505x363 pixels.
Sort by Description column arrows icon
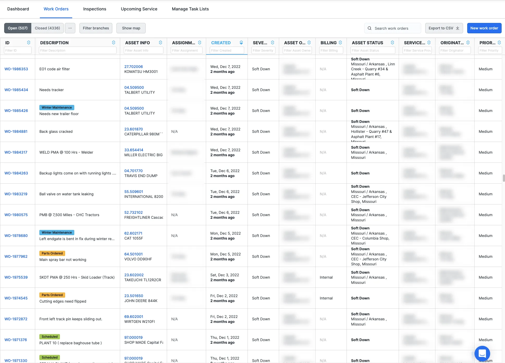pos(114,42)
